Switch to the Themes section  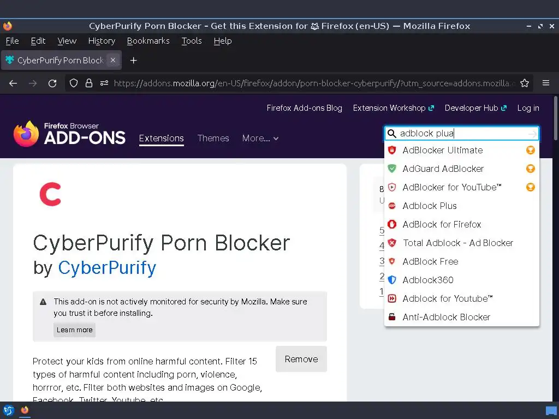click(213, 138)
